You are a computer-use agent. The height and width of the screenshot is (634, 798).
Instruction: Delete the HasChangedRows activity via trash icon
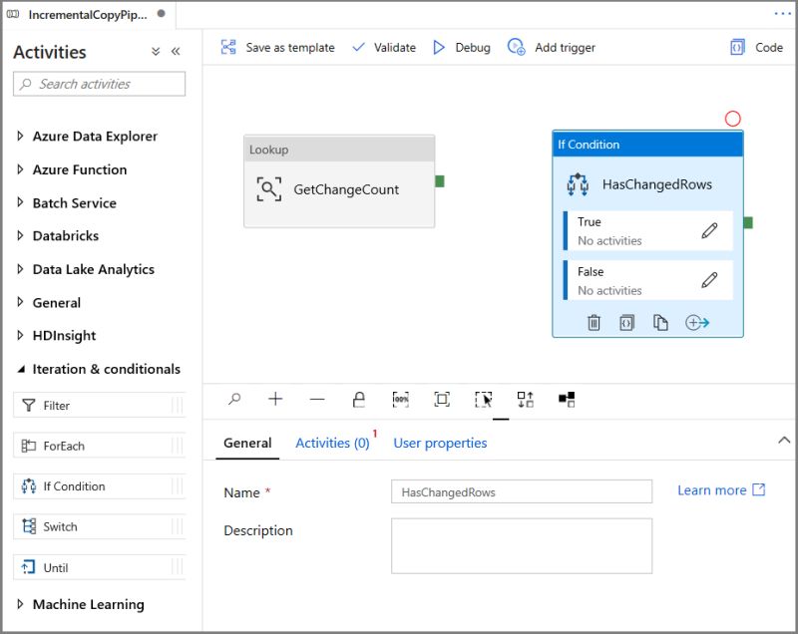click(x=594, y=322)
